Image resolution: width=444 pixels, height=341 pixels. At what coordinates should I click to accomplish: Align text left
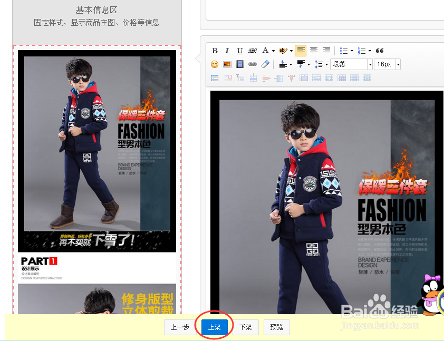(x=301, y=51)
